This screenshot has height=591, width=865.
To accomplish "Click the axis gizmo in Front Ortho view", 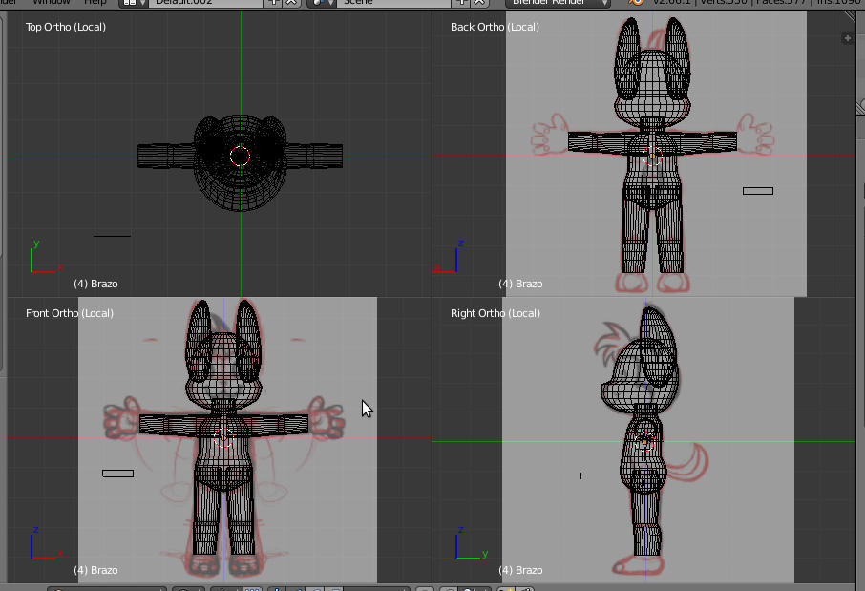I will tap(46, 544).
